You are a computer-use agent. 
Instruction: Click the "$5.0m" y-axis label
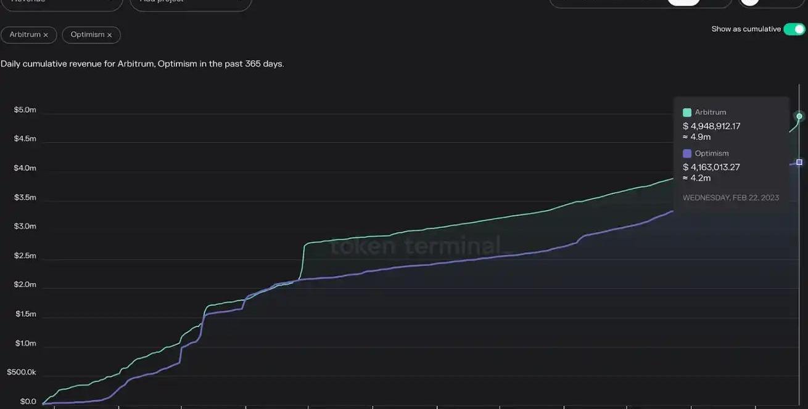click(x=25, y=110)
